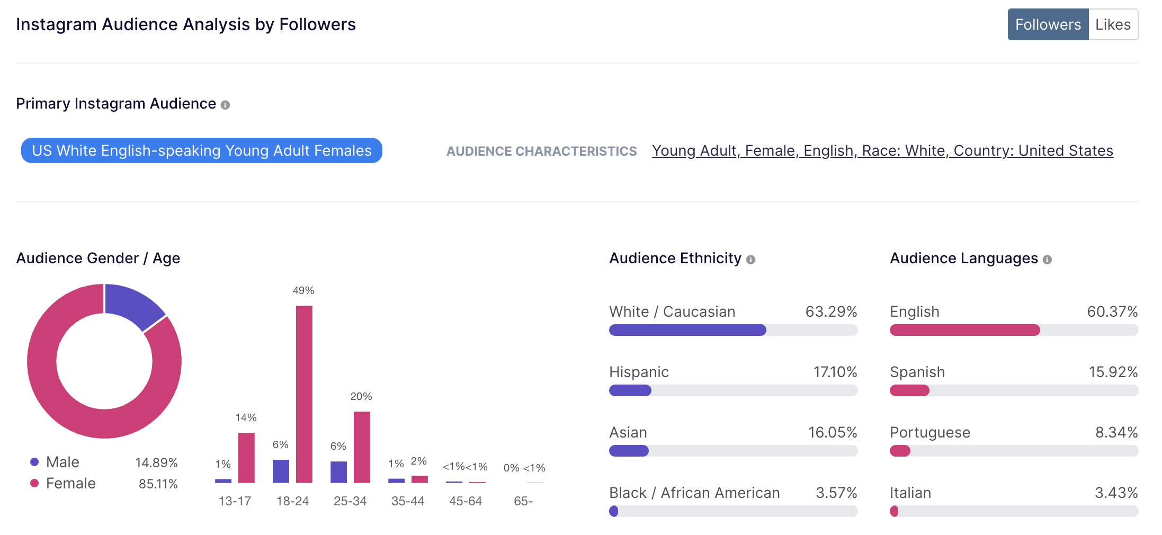Screen dimensions: 1162x535
Task: Click the US White English-speaking Young Adult Females badge
Action: click(202, 151)
